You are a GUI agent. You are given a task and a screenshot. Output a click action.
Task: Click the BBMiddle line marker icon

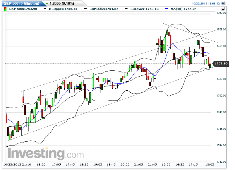(x=85, y=9)
